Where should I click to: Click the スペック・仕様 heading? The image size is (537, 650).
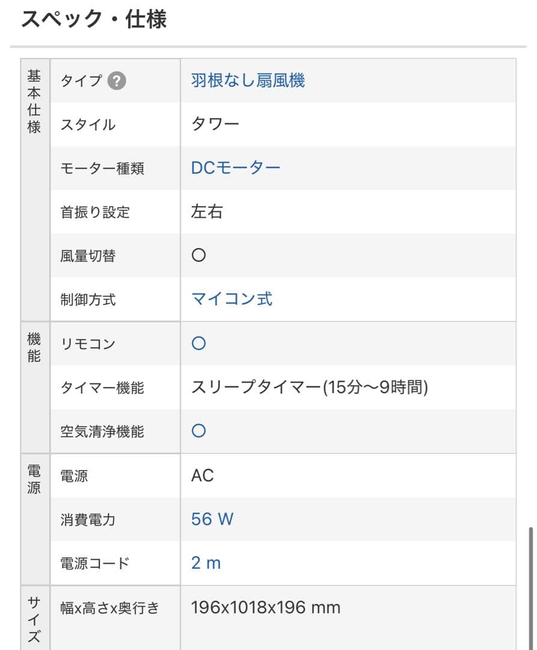pyautogui.click(x=94, y=19)
